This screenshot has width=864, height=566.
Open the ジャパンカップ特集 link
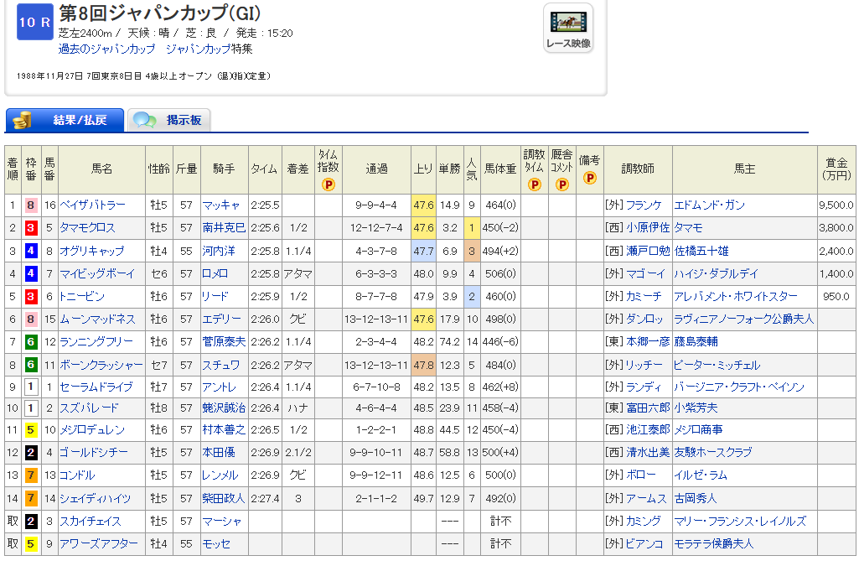[x=209, y=49]
